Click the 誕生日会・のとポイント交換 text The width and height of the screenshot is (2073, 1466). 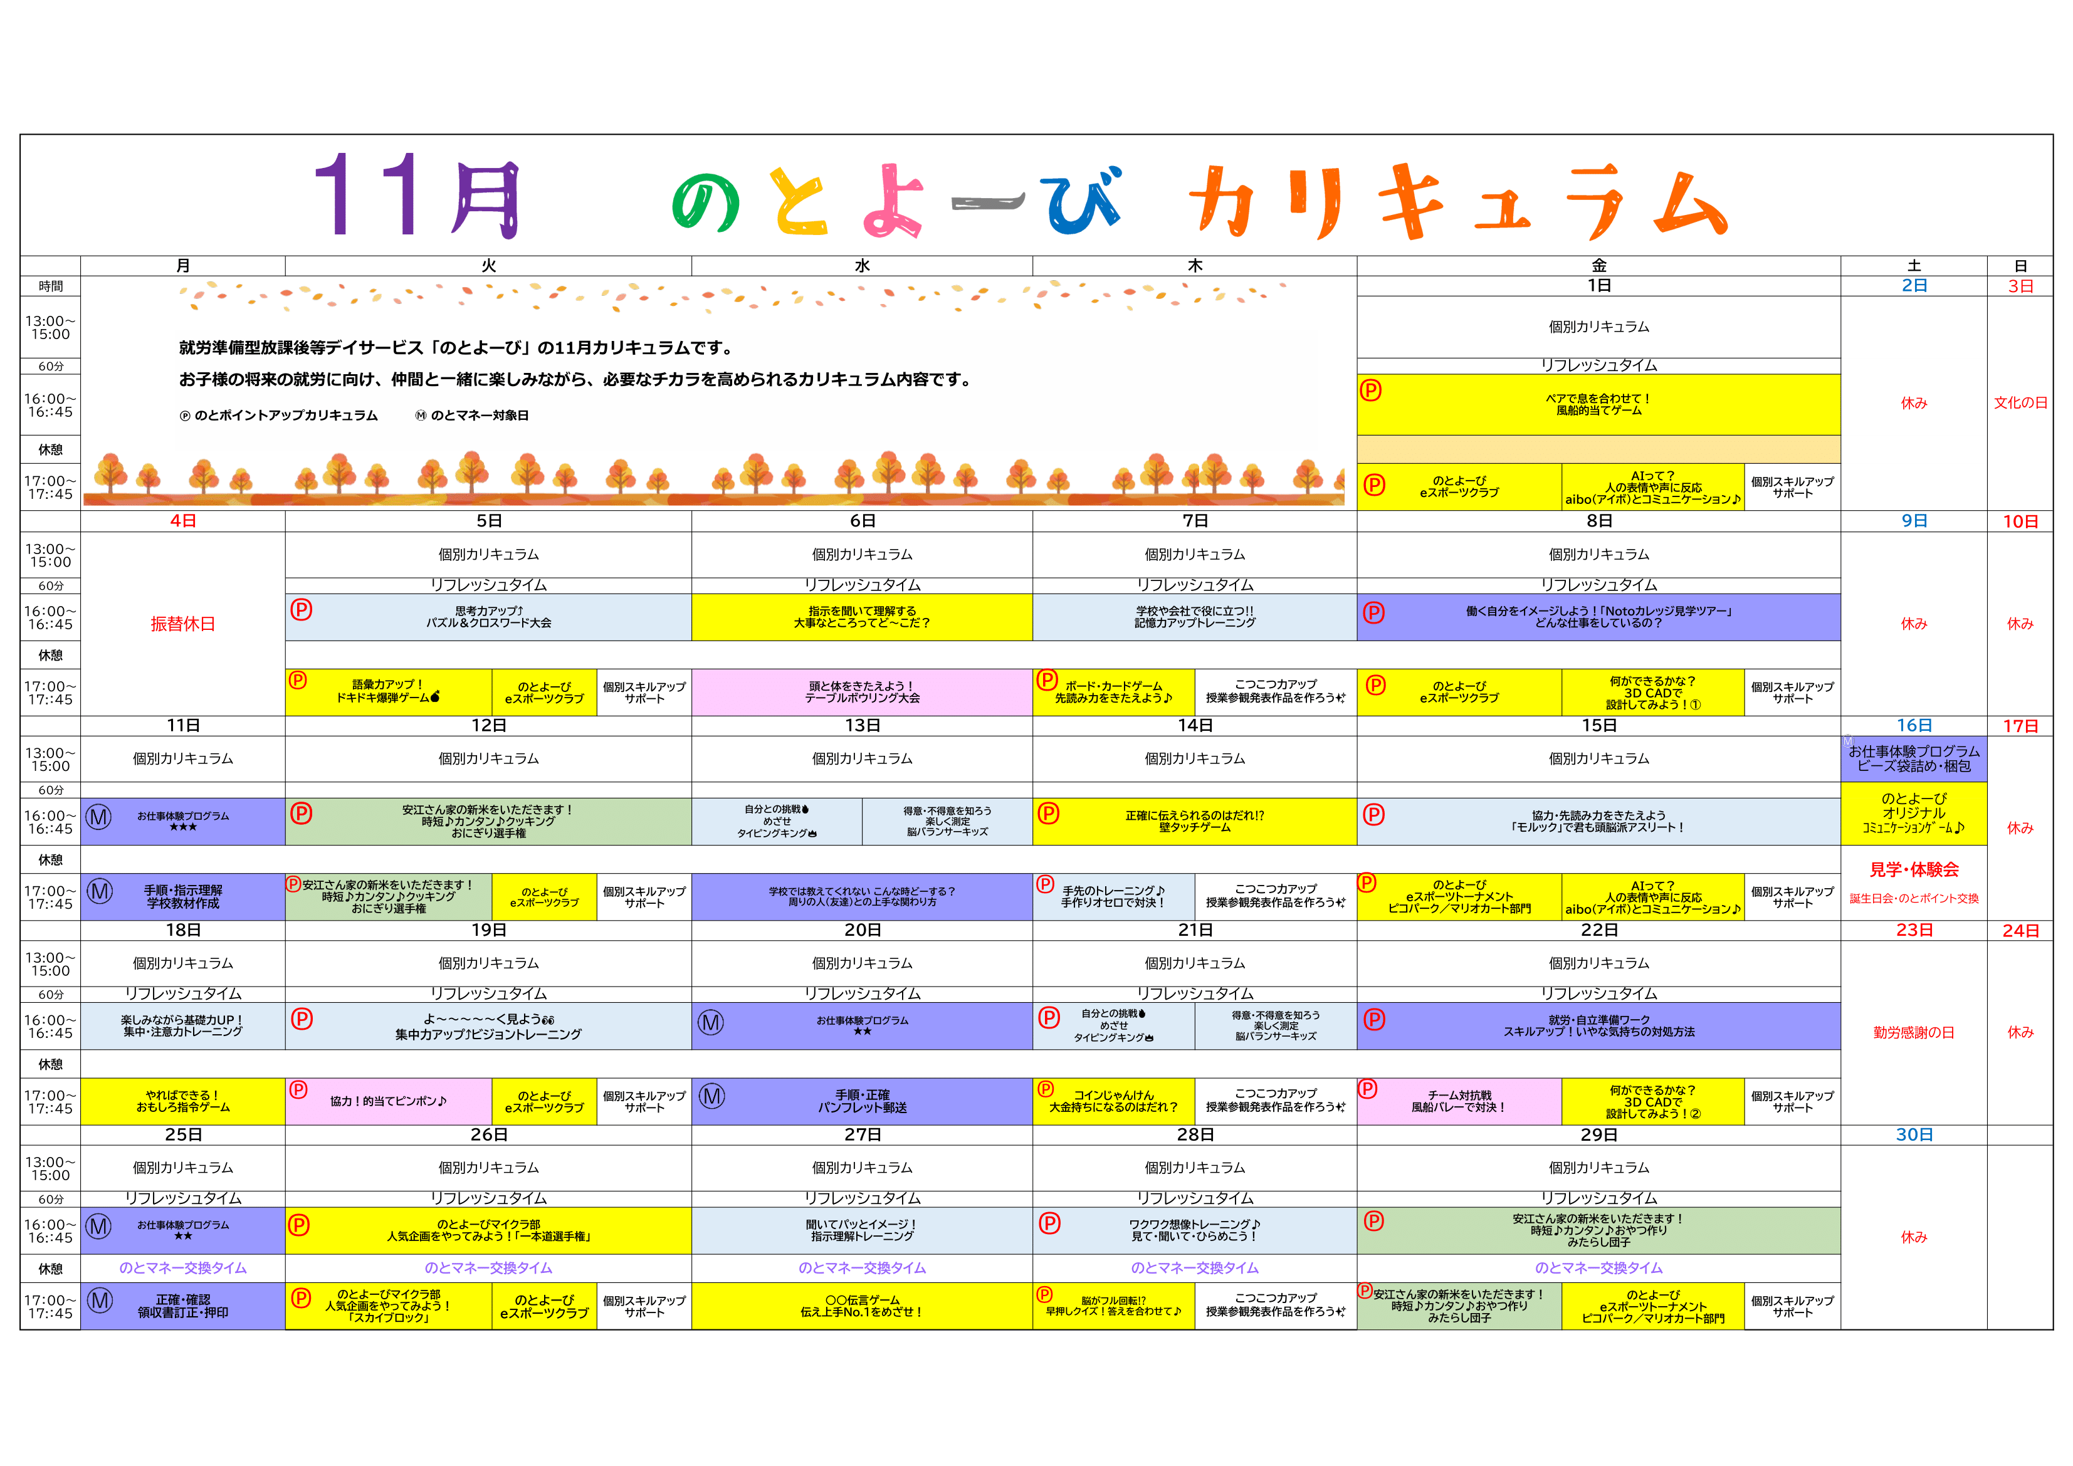tap(1914, 899)
